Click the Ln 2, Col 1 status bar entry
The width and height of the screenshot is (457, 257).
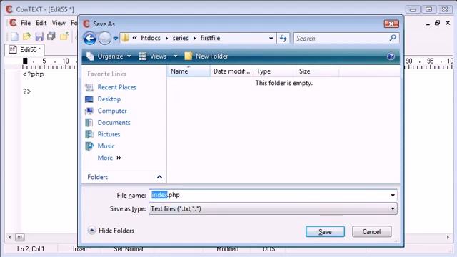click(31, 249)
